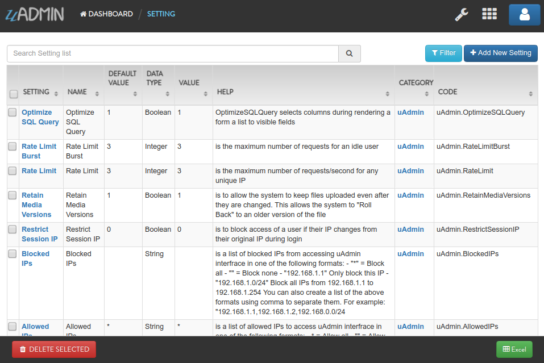This screenshot has width=544, height=363.
Task: Open the Rate Limit setting link
Action: (x=39, y=171)
